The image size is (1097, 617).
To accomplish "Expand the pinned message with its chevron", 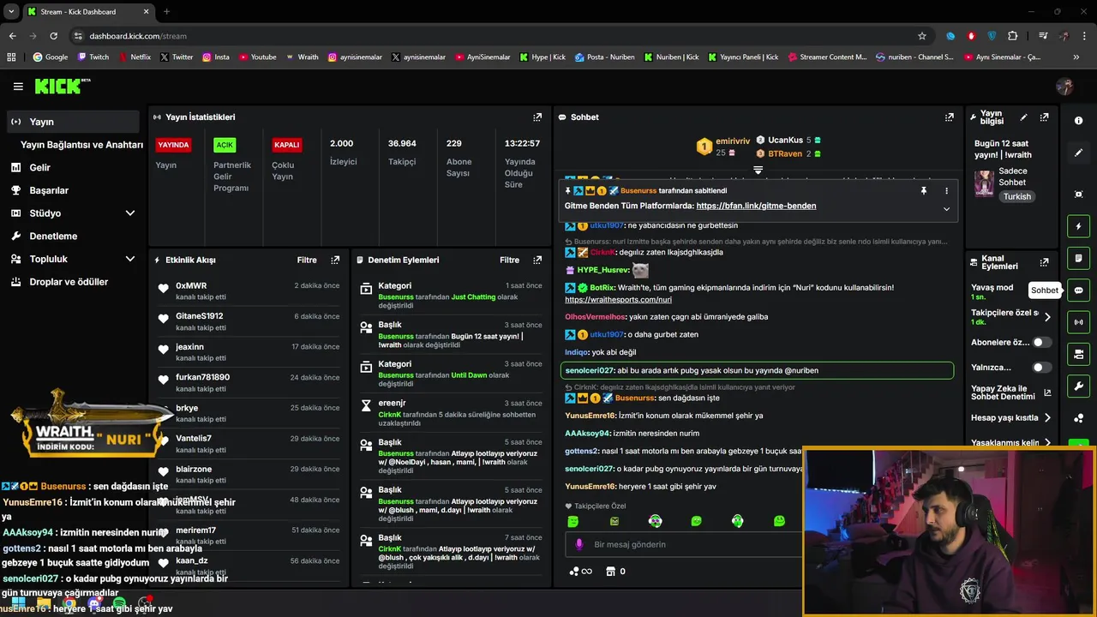I will [x=946, y=208].
